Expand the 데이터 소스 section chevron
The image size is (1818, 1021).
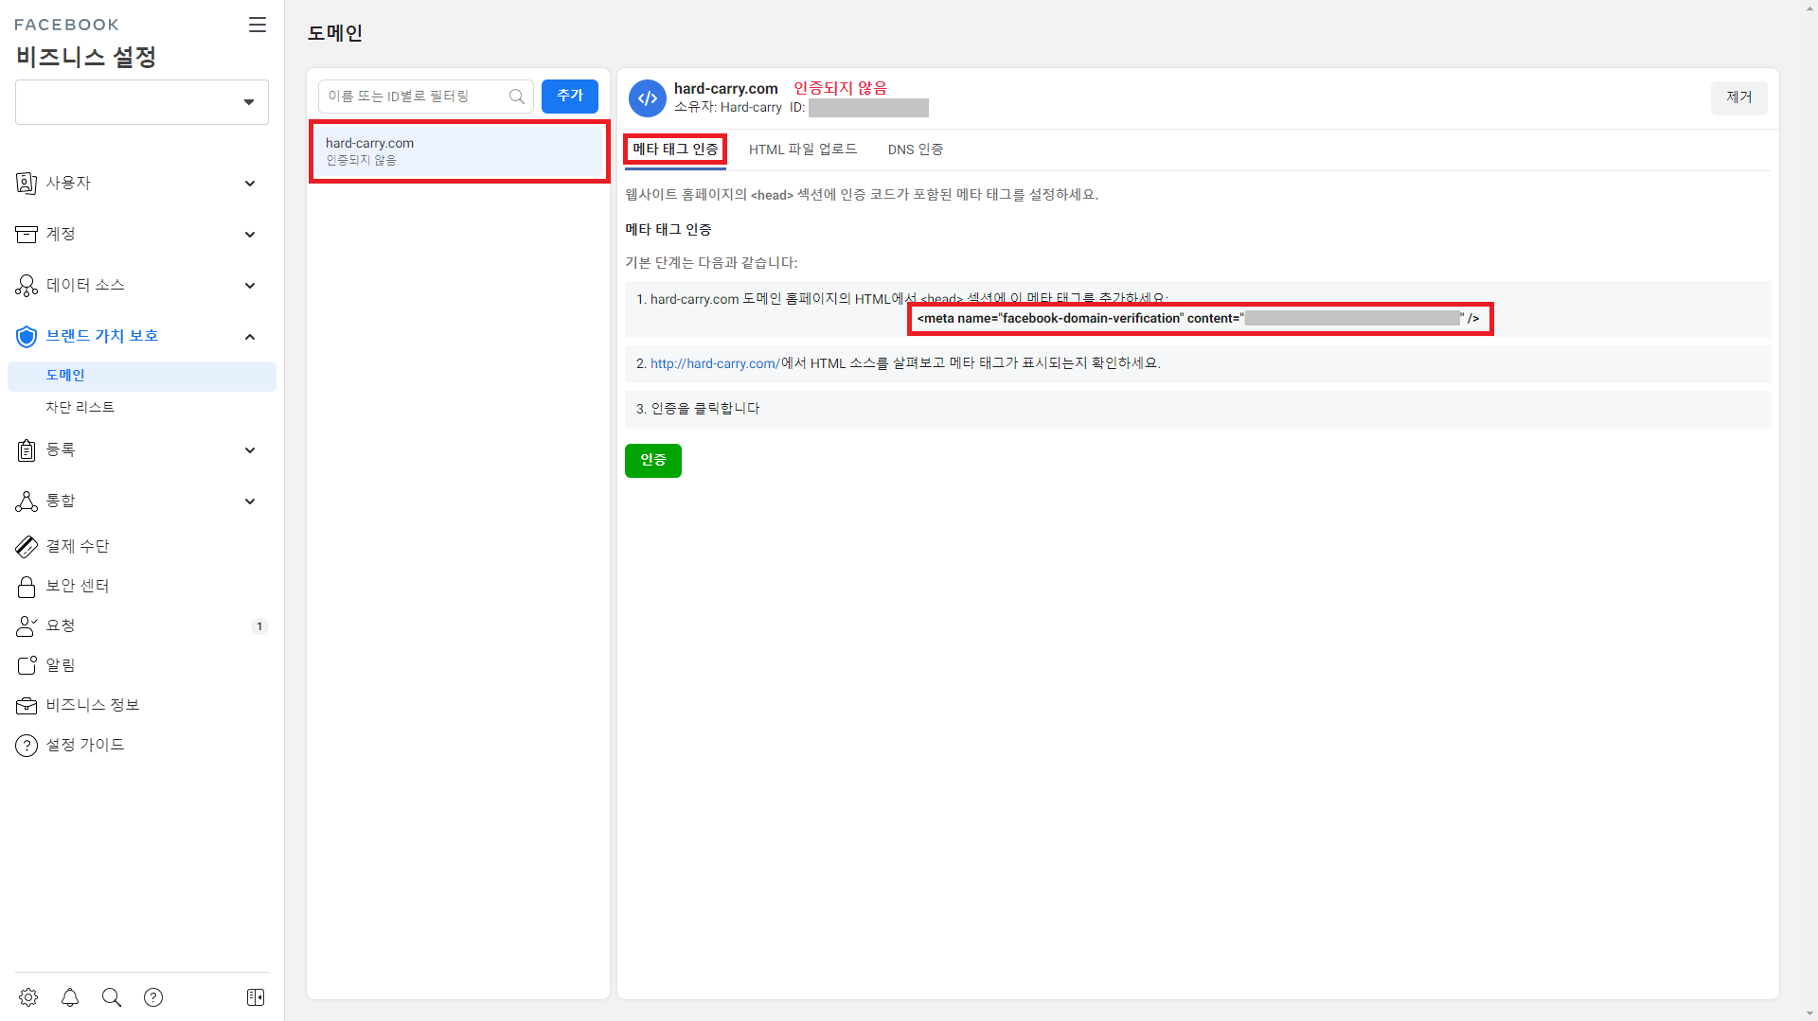[250, 286]
